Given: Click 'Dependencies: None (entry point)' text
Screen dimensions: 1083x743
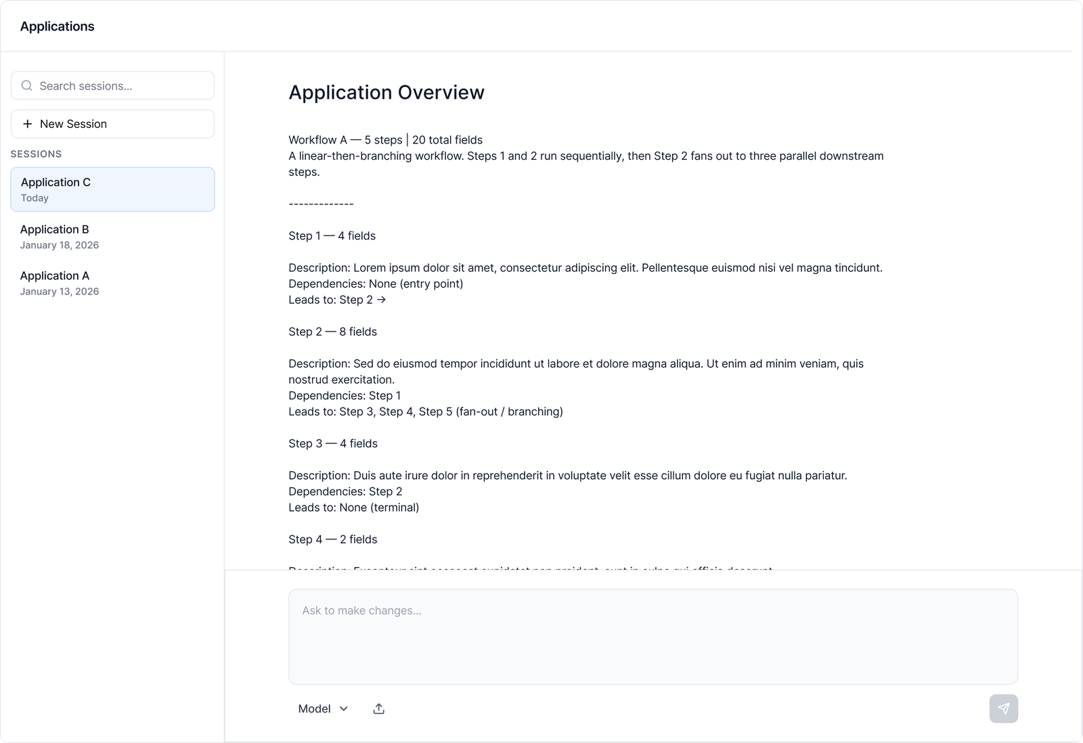Looking at the screenshot, I should click(376, 284).
